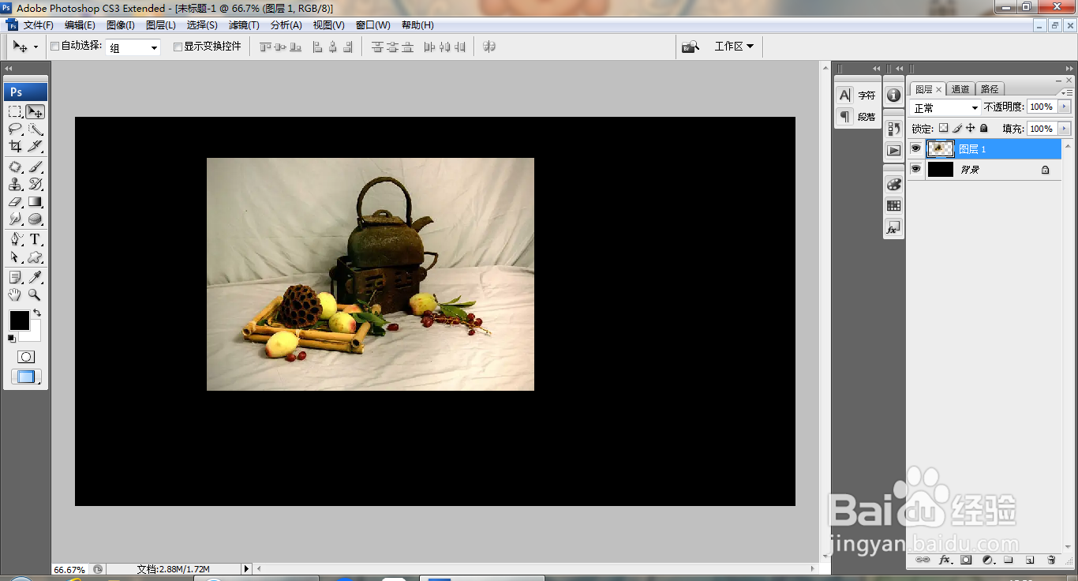Select the Brush tool

pyautogui.click(x=36, y=167)
